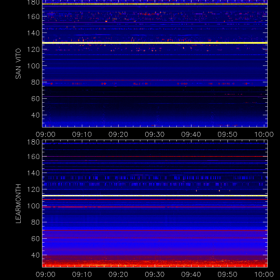Viewport: 280px width, 280px height.
Task: Click the LEARMONTH axis title
Action: point(18,204)
